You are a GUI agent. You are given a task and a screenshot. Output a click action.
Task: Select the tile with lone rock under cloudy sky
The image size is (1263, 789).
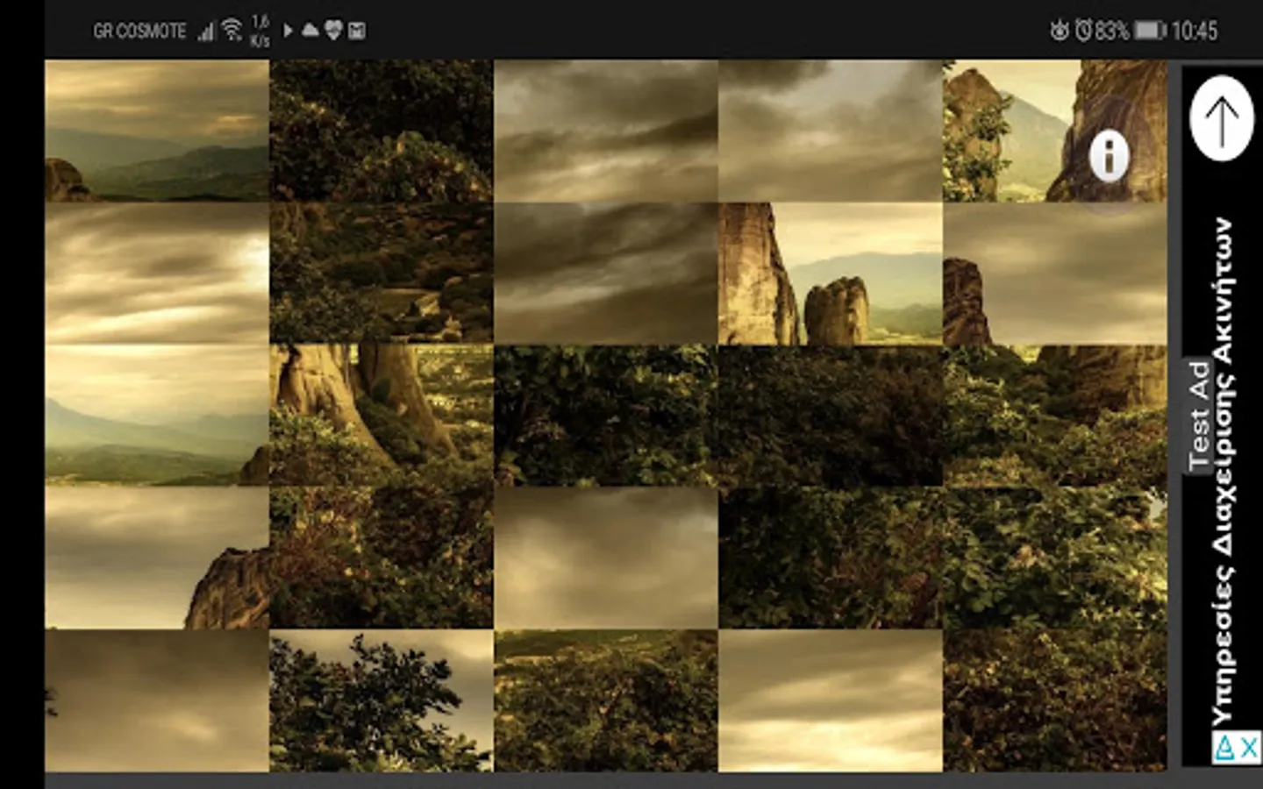(x=1055, y=274)
